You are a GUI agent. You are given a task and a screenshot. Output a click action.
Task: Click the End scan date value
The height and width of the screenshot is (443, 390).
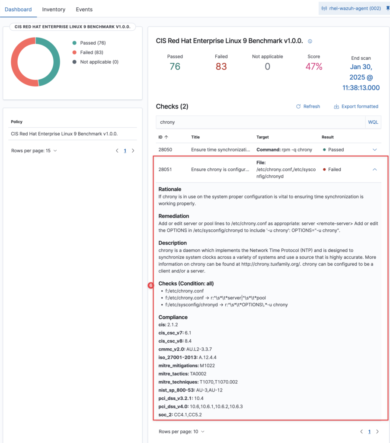[x=361, y=77]
